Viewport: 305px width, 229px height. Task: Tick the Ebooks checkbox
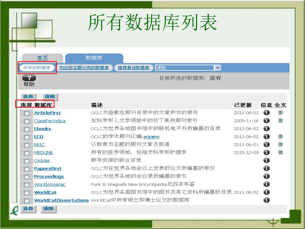point(27,129)
